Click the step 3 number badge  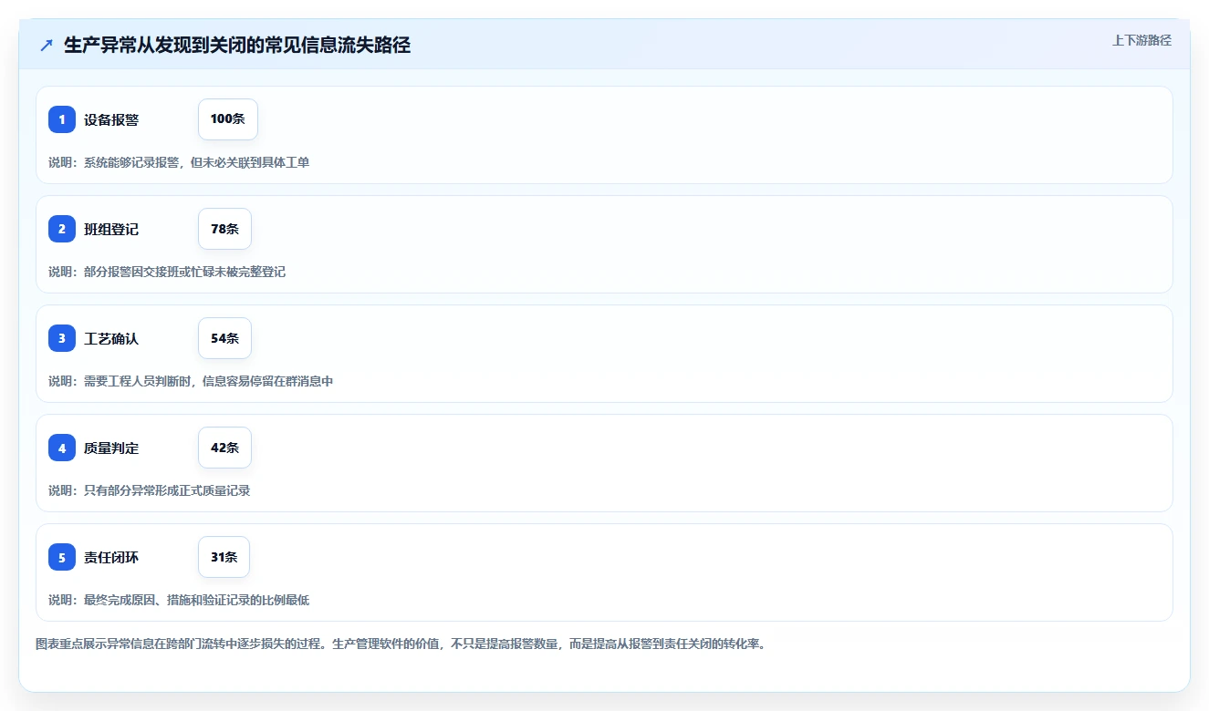[x=62, y=338]
